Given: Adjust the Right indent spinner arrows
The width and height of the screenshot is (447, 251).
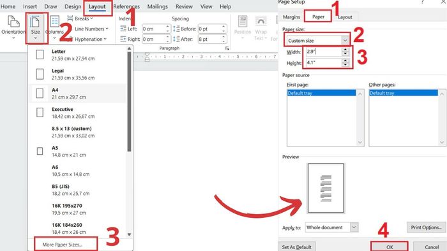Looking at the screenshot, I should [167, 39].
